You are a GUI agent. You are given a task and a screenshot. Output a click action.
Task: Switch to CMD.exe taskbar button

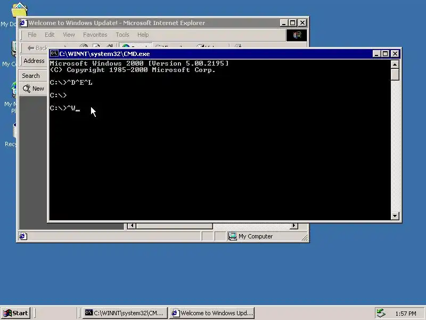click(125, 313)
